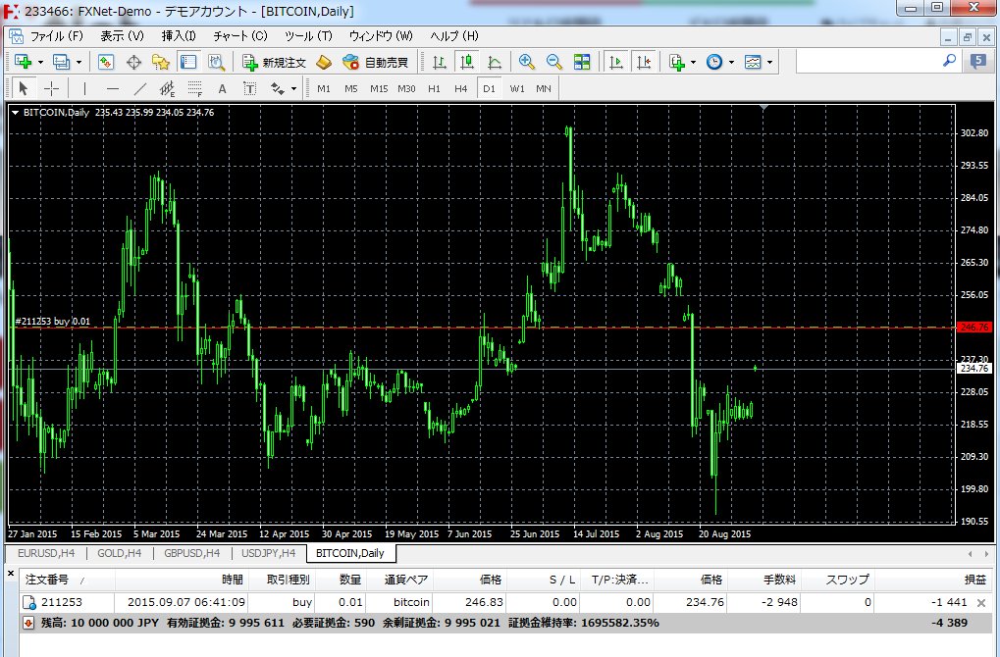Expand the new chart dropdown arrow
Screen dimensions: 1000x657
(40, 62)
